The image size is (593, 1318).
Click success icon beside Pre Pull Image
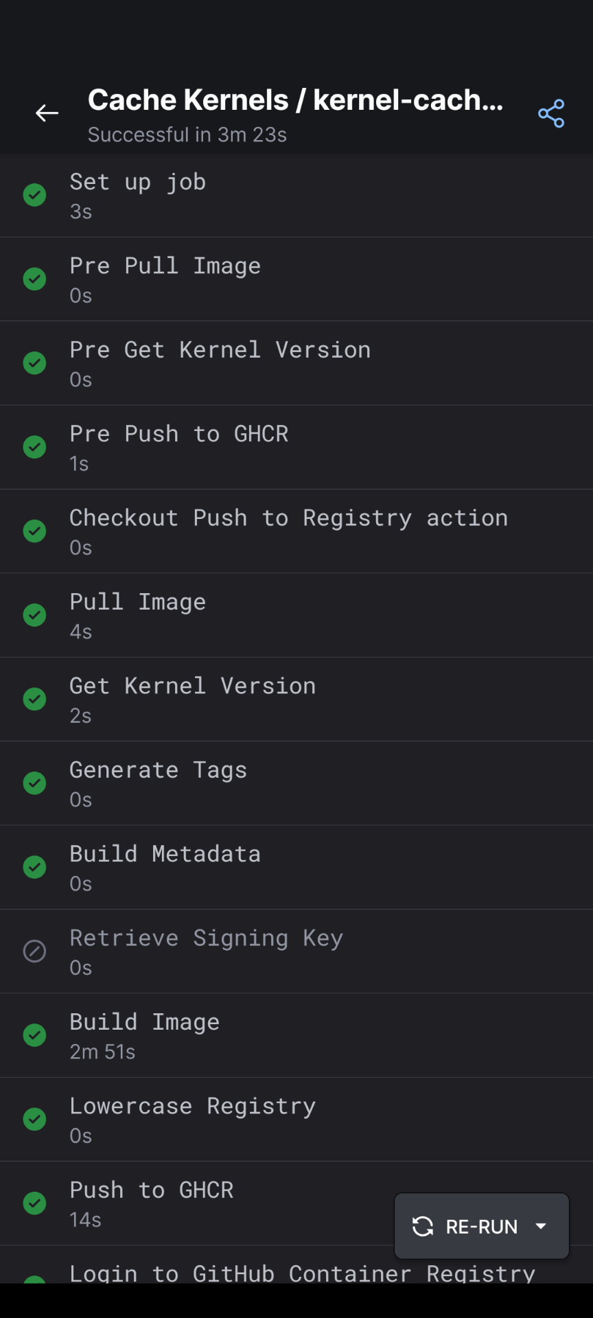(35, 279)
